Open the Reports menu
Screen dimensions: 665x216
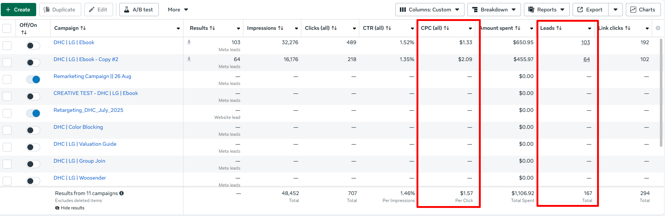[546, 10]
